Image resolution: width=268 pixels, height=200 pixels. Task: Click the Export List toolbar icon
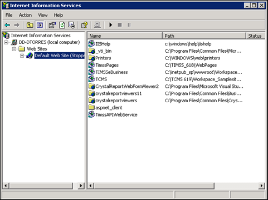[71, 25]
